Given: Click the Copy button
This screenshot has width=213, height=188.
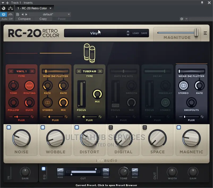Looking at the screenshot, I should pos(43,19).
